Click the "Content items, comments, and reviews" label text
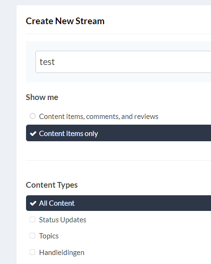The image size is (211, 264). pyautogui.click(x=98, y=117)
